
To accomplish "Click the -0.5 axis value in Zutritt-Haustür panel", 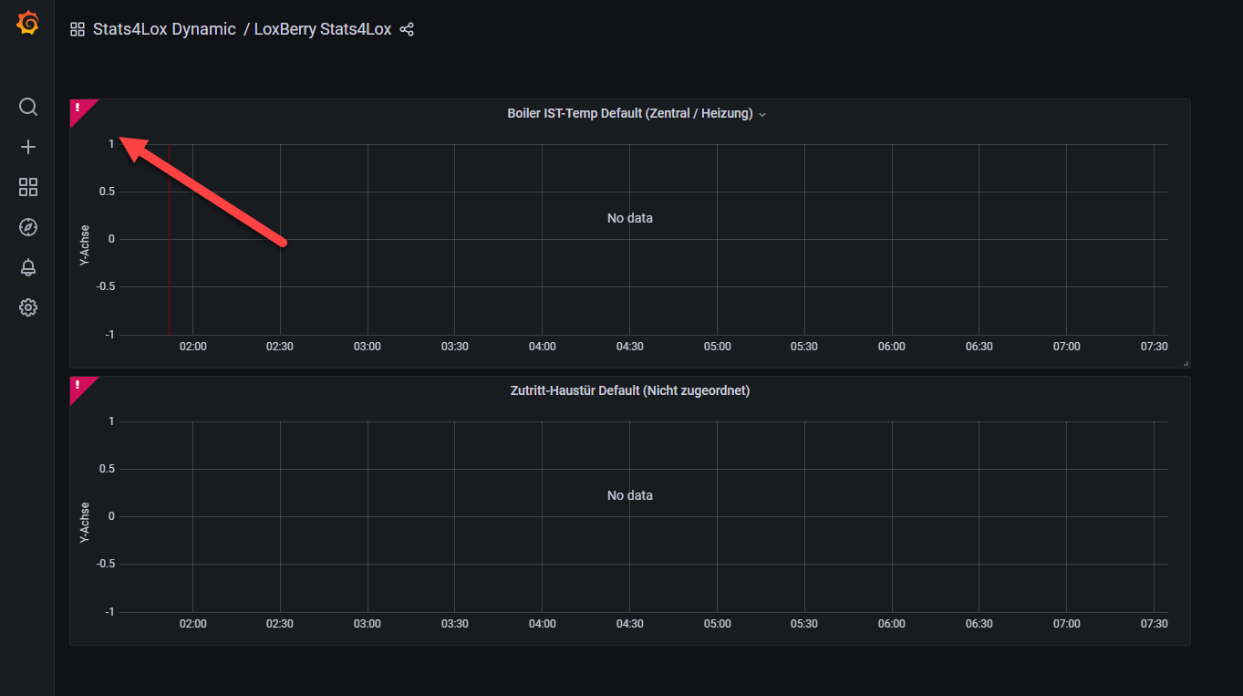I will click(x=105, y=564).
